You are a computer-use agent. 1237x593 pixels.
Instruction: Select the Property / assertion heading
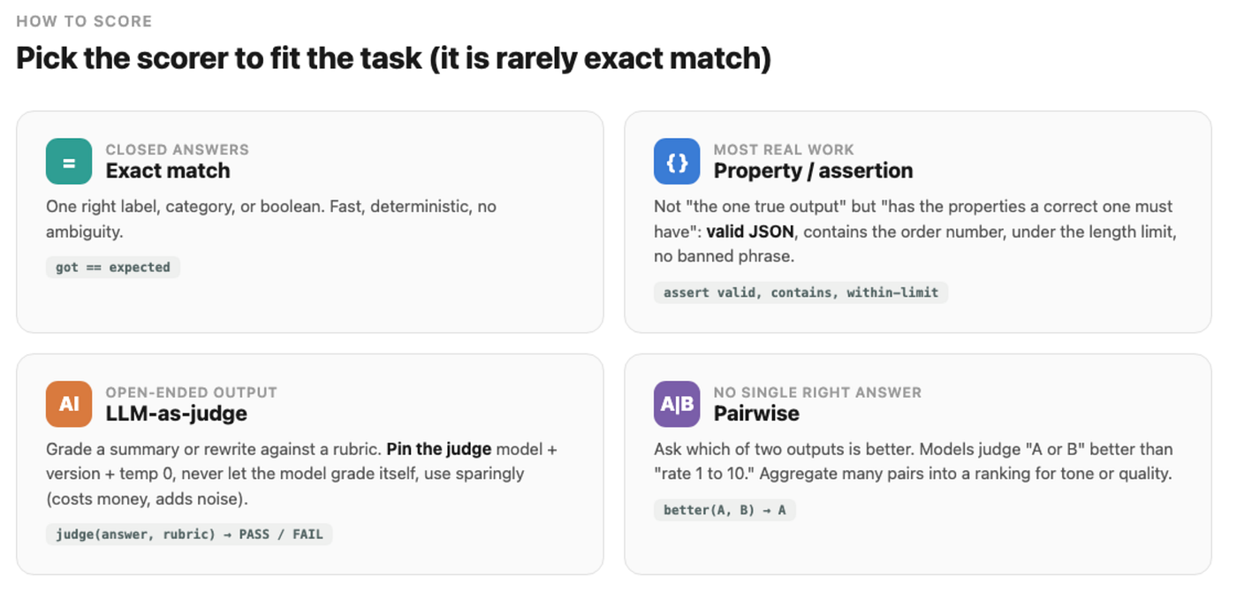point(813,171)
